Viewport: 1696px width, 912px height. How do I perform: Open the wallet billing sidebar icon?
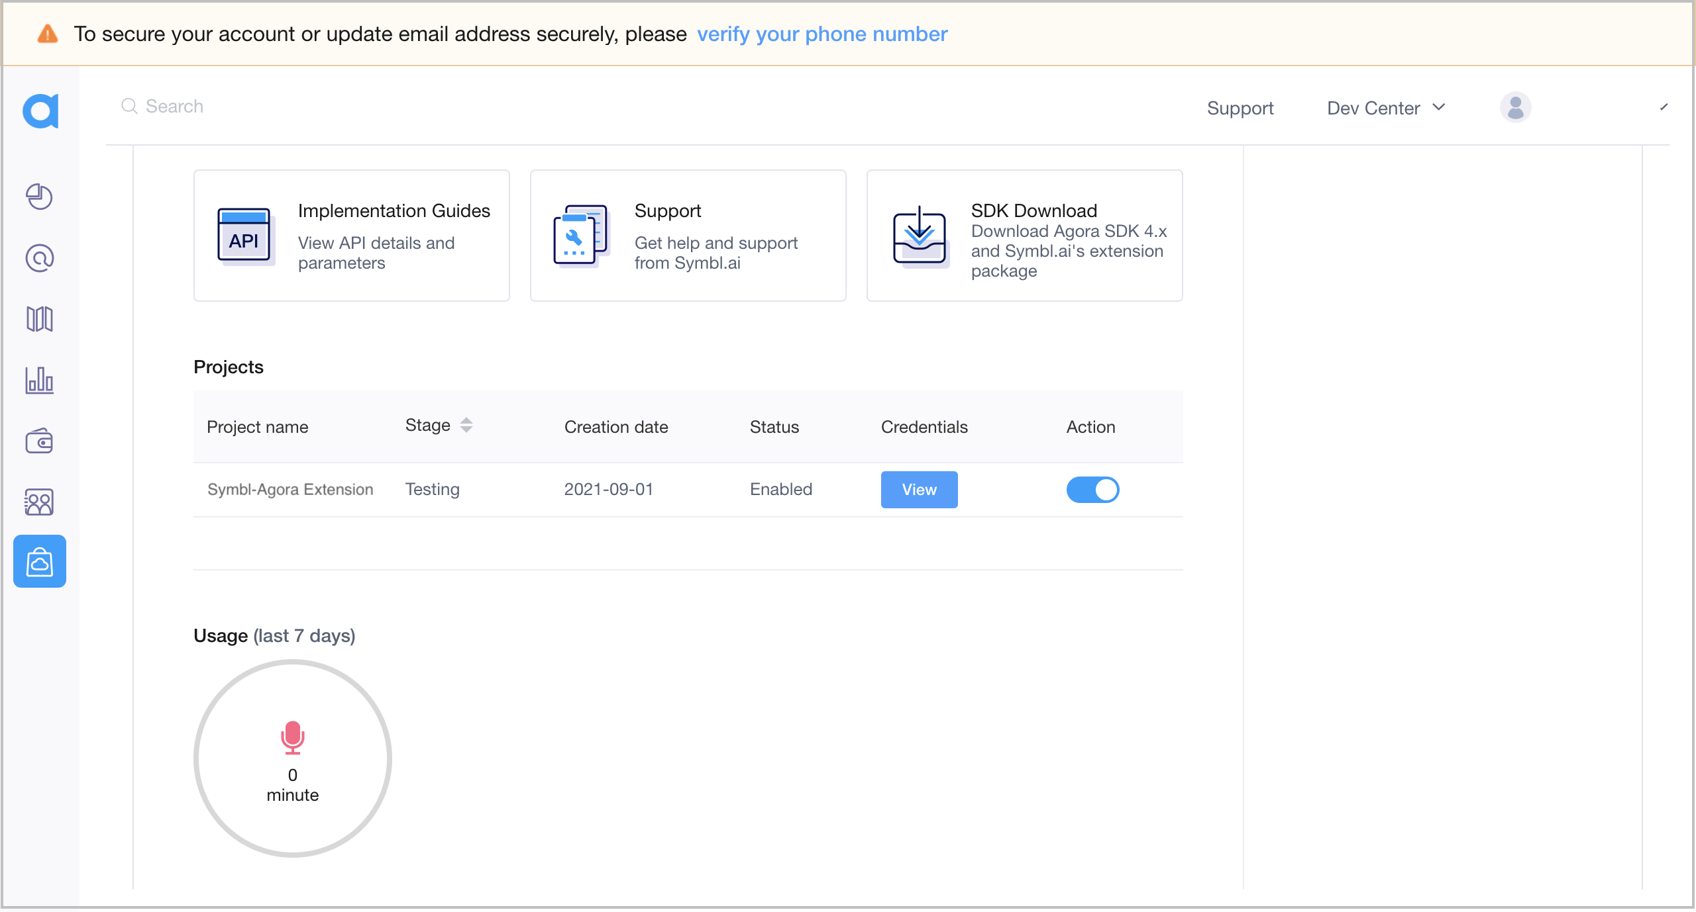pos(40,441)
